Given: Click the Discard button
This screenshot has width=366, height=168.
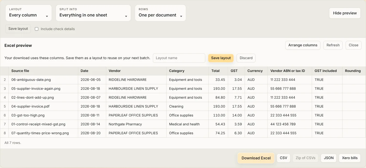Looking at the screenshot, I should [x=246, y=58].
